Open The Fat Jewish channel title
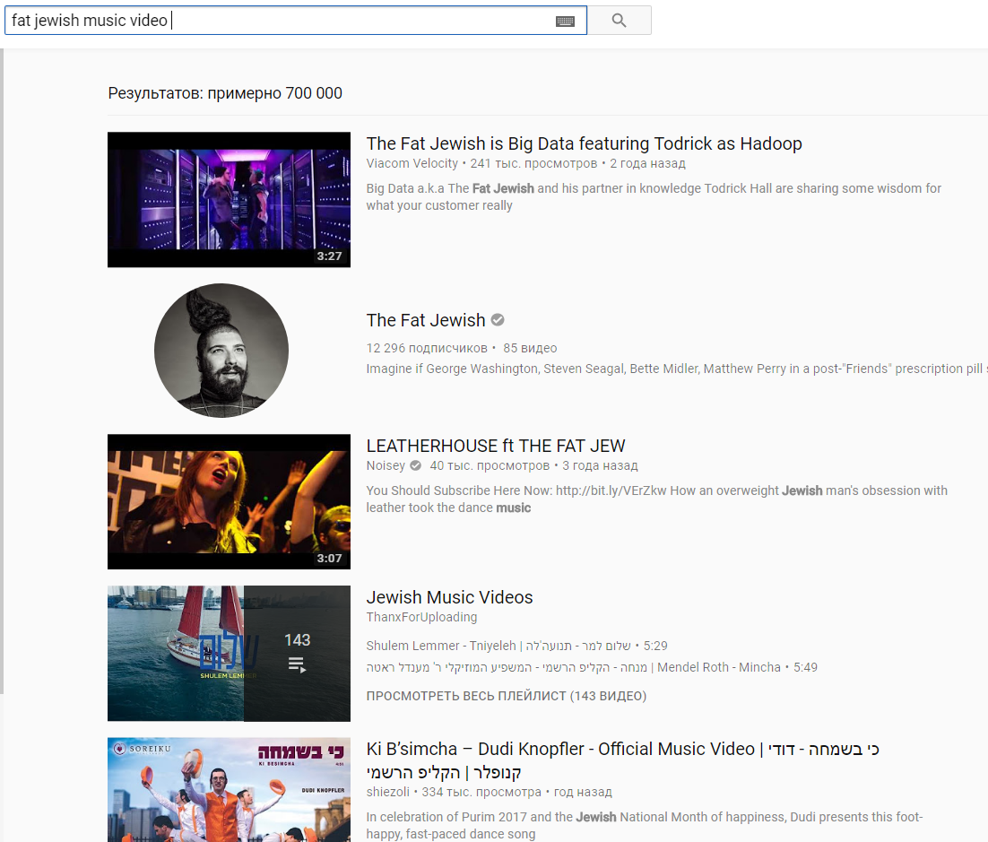The height and width of the screenshot is (842, 988). click(425, 320)
